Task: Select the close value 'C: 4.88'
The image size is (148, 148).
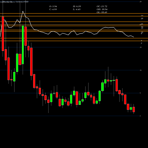Action: 53,9
